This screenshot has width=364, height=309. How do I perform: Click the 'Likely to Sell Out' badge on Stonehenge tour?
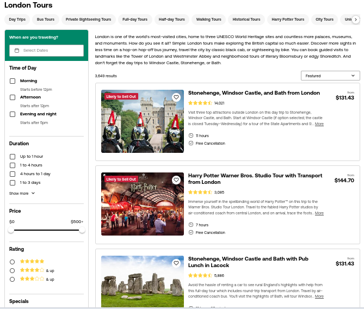pos(121,96)
